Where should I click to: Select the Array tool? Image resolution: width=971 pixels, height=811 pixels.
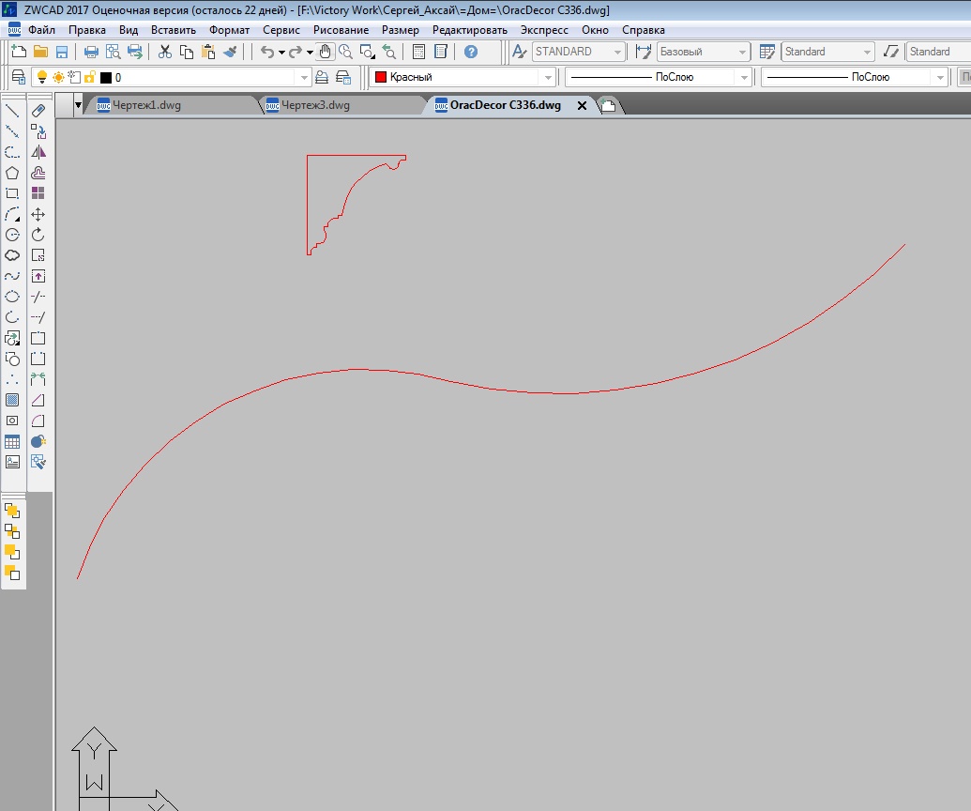(38, 193)
